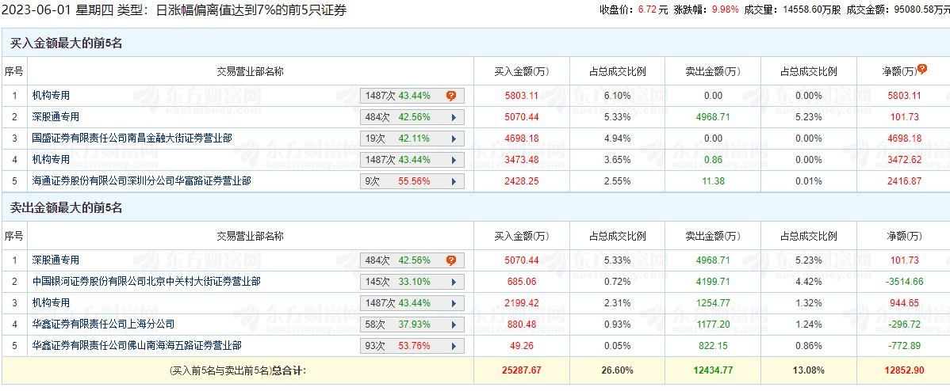Click the total net amount 12852.90
The height and width of the screenshot is (391, 950).
[904, 370]
